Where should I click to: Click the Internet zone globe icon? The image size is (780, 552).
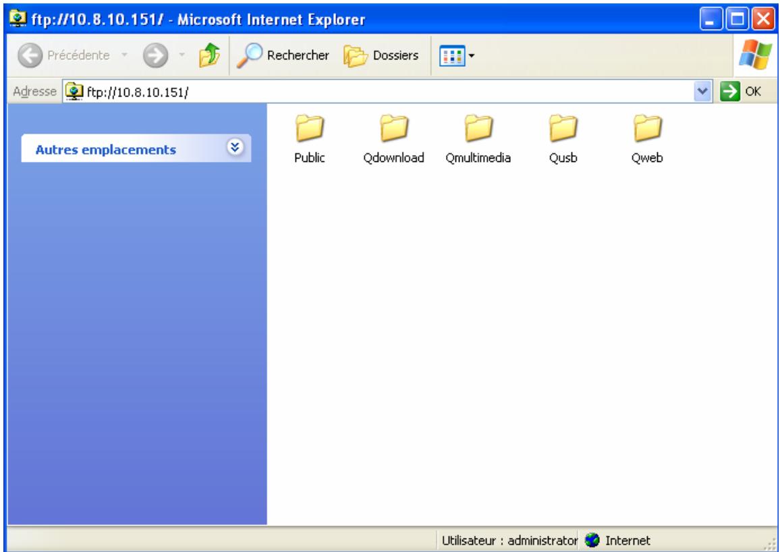pos(592,540)
